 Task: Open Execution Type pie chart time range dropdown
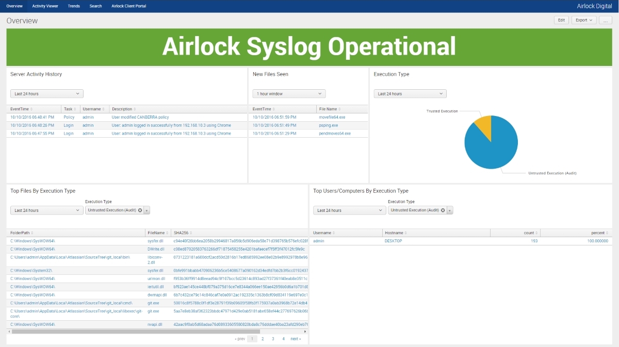(x=410, y=94)
